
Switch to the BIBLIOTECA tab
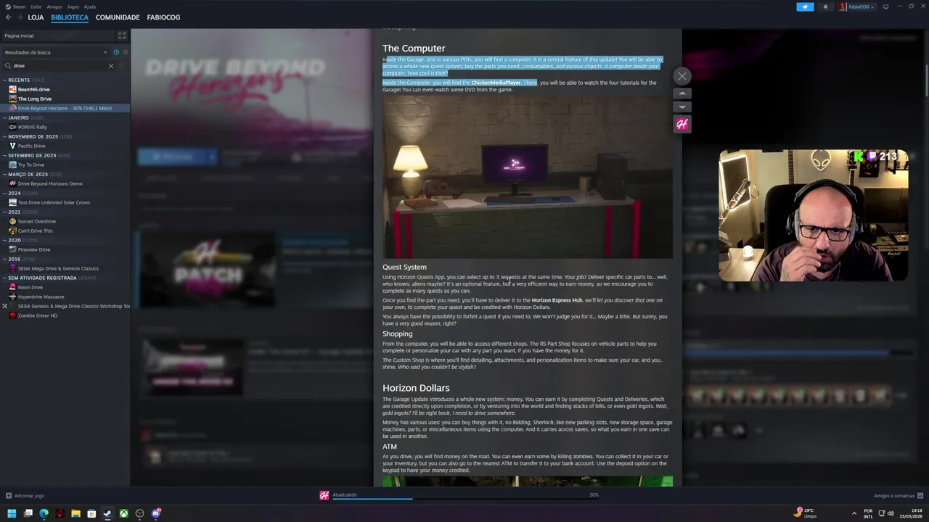tap(70, 17)
